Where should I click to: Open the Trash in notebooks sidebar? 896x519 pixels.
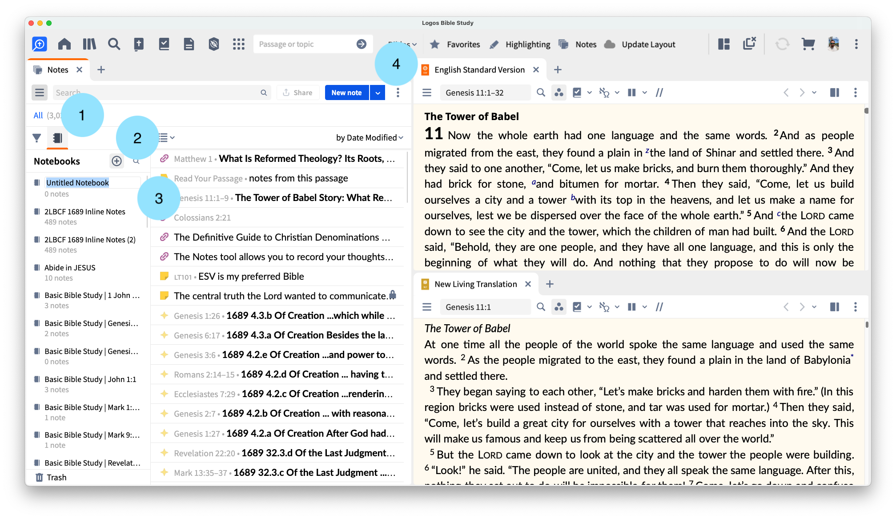coord(56,477)
